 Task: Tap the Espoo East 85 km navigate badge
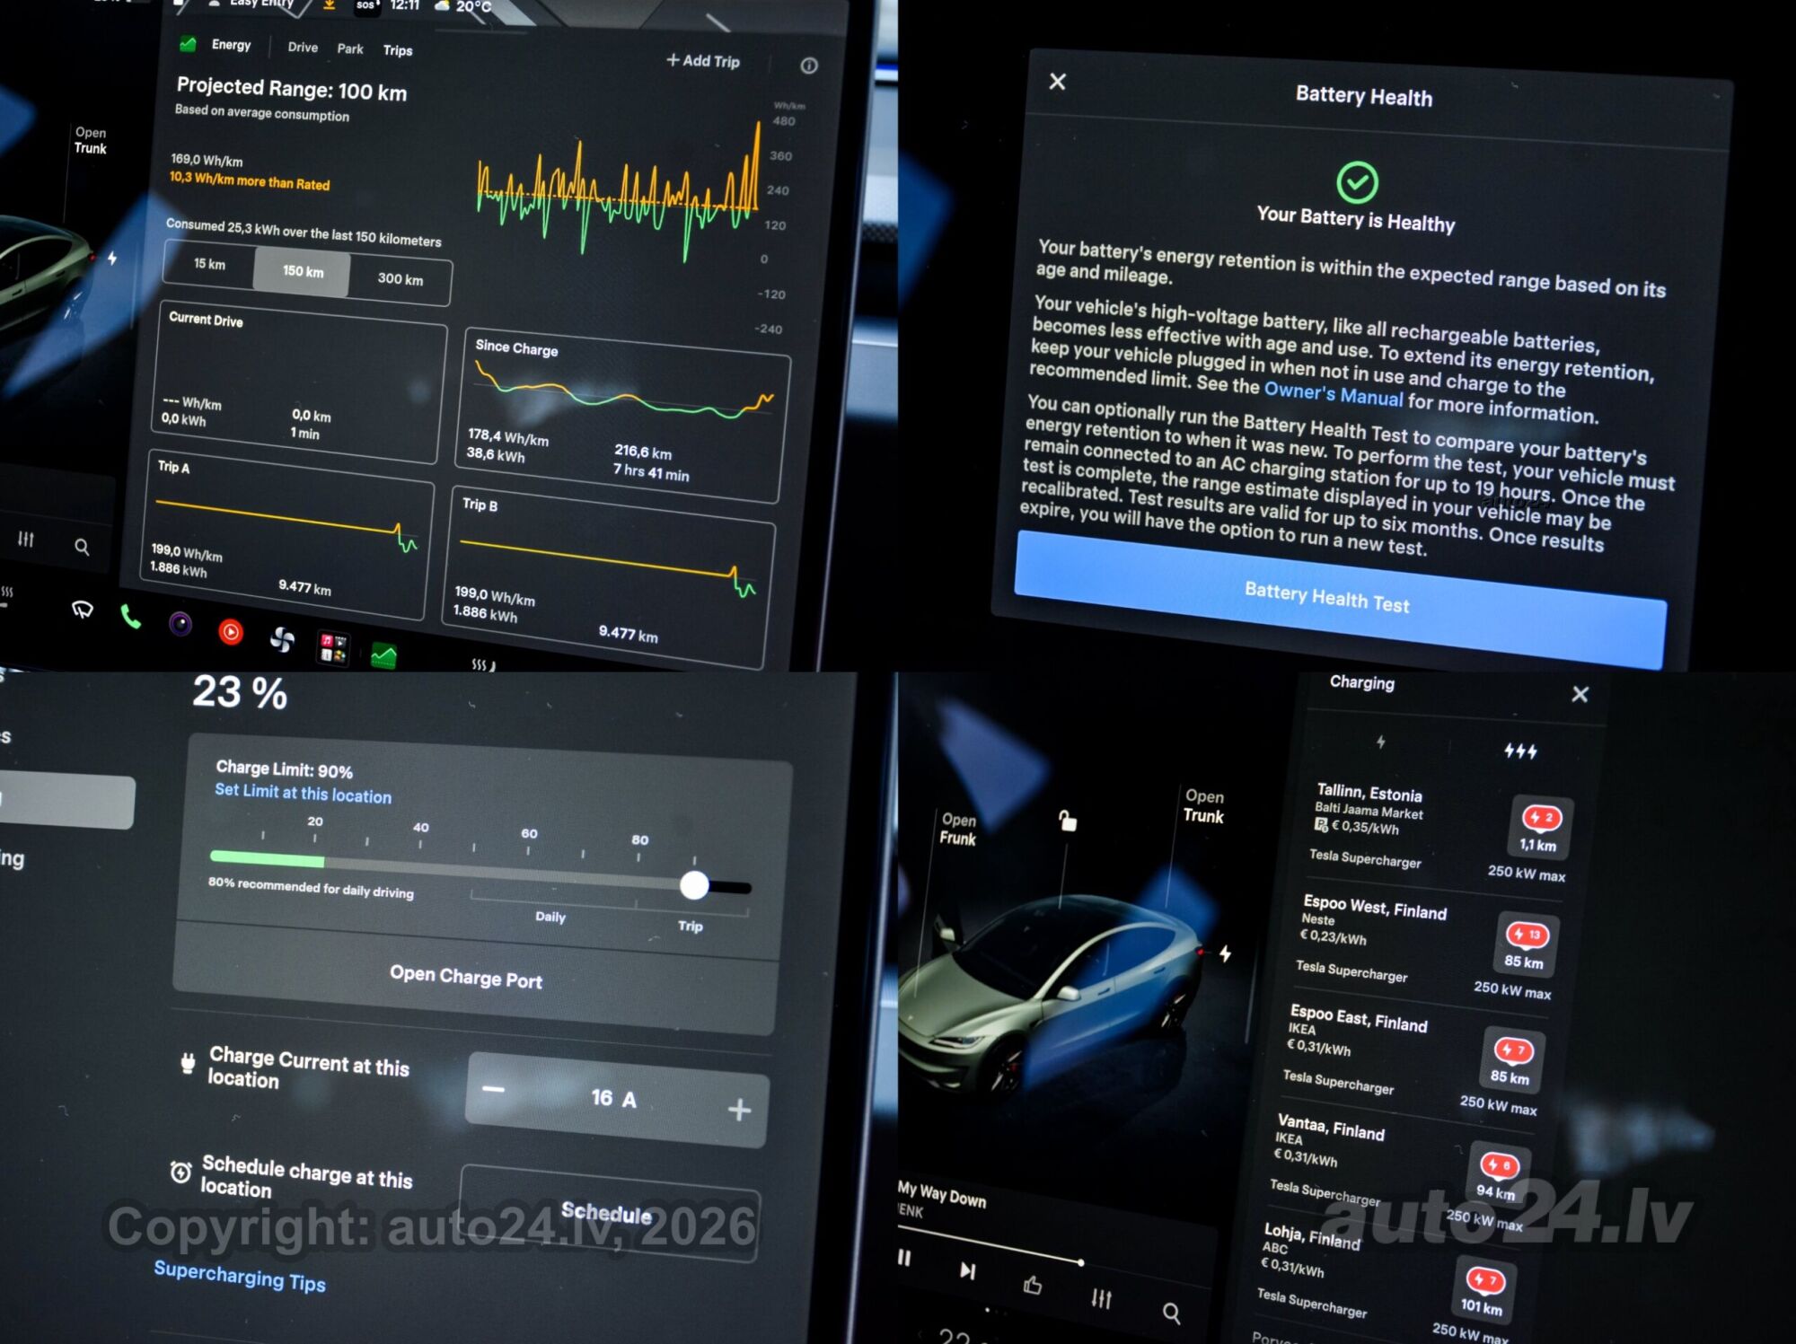[1512, 1059]
